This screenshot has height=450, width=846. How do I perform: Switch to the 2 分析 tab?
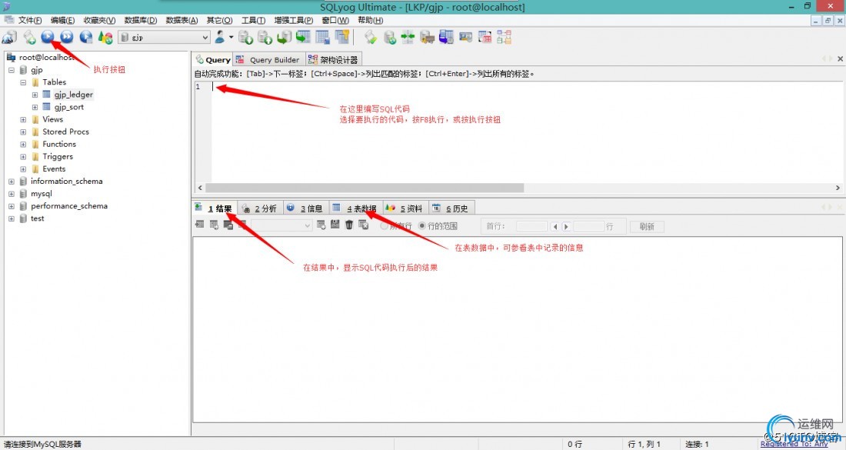260,208
